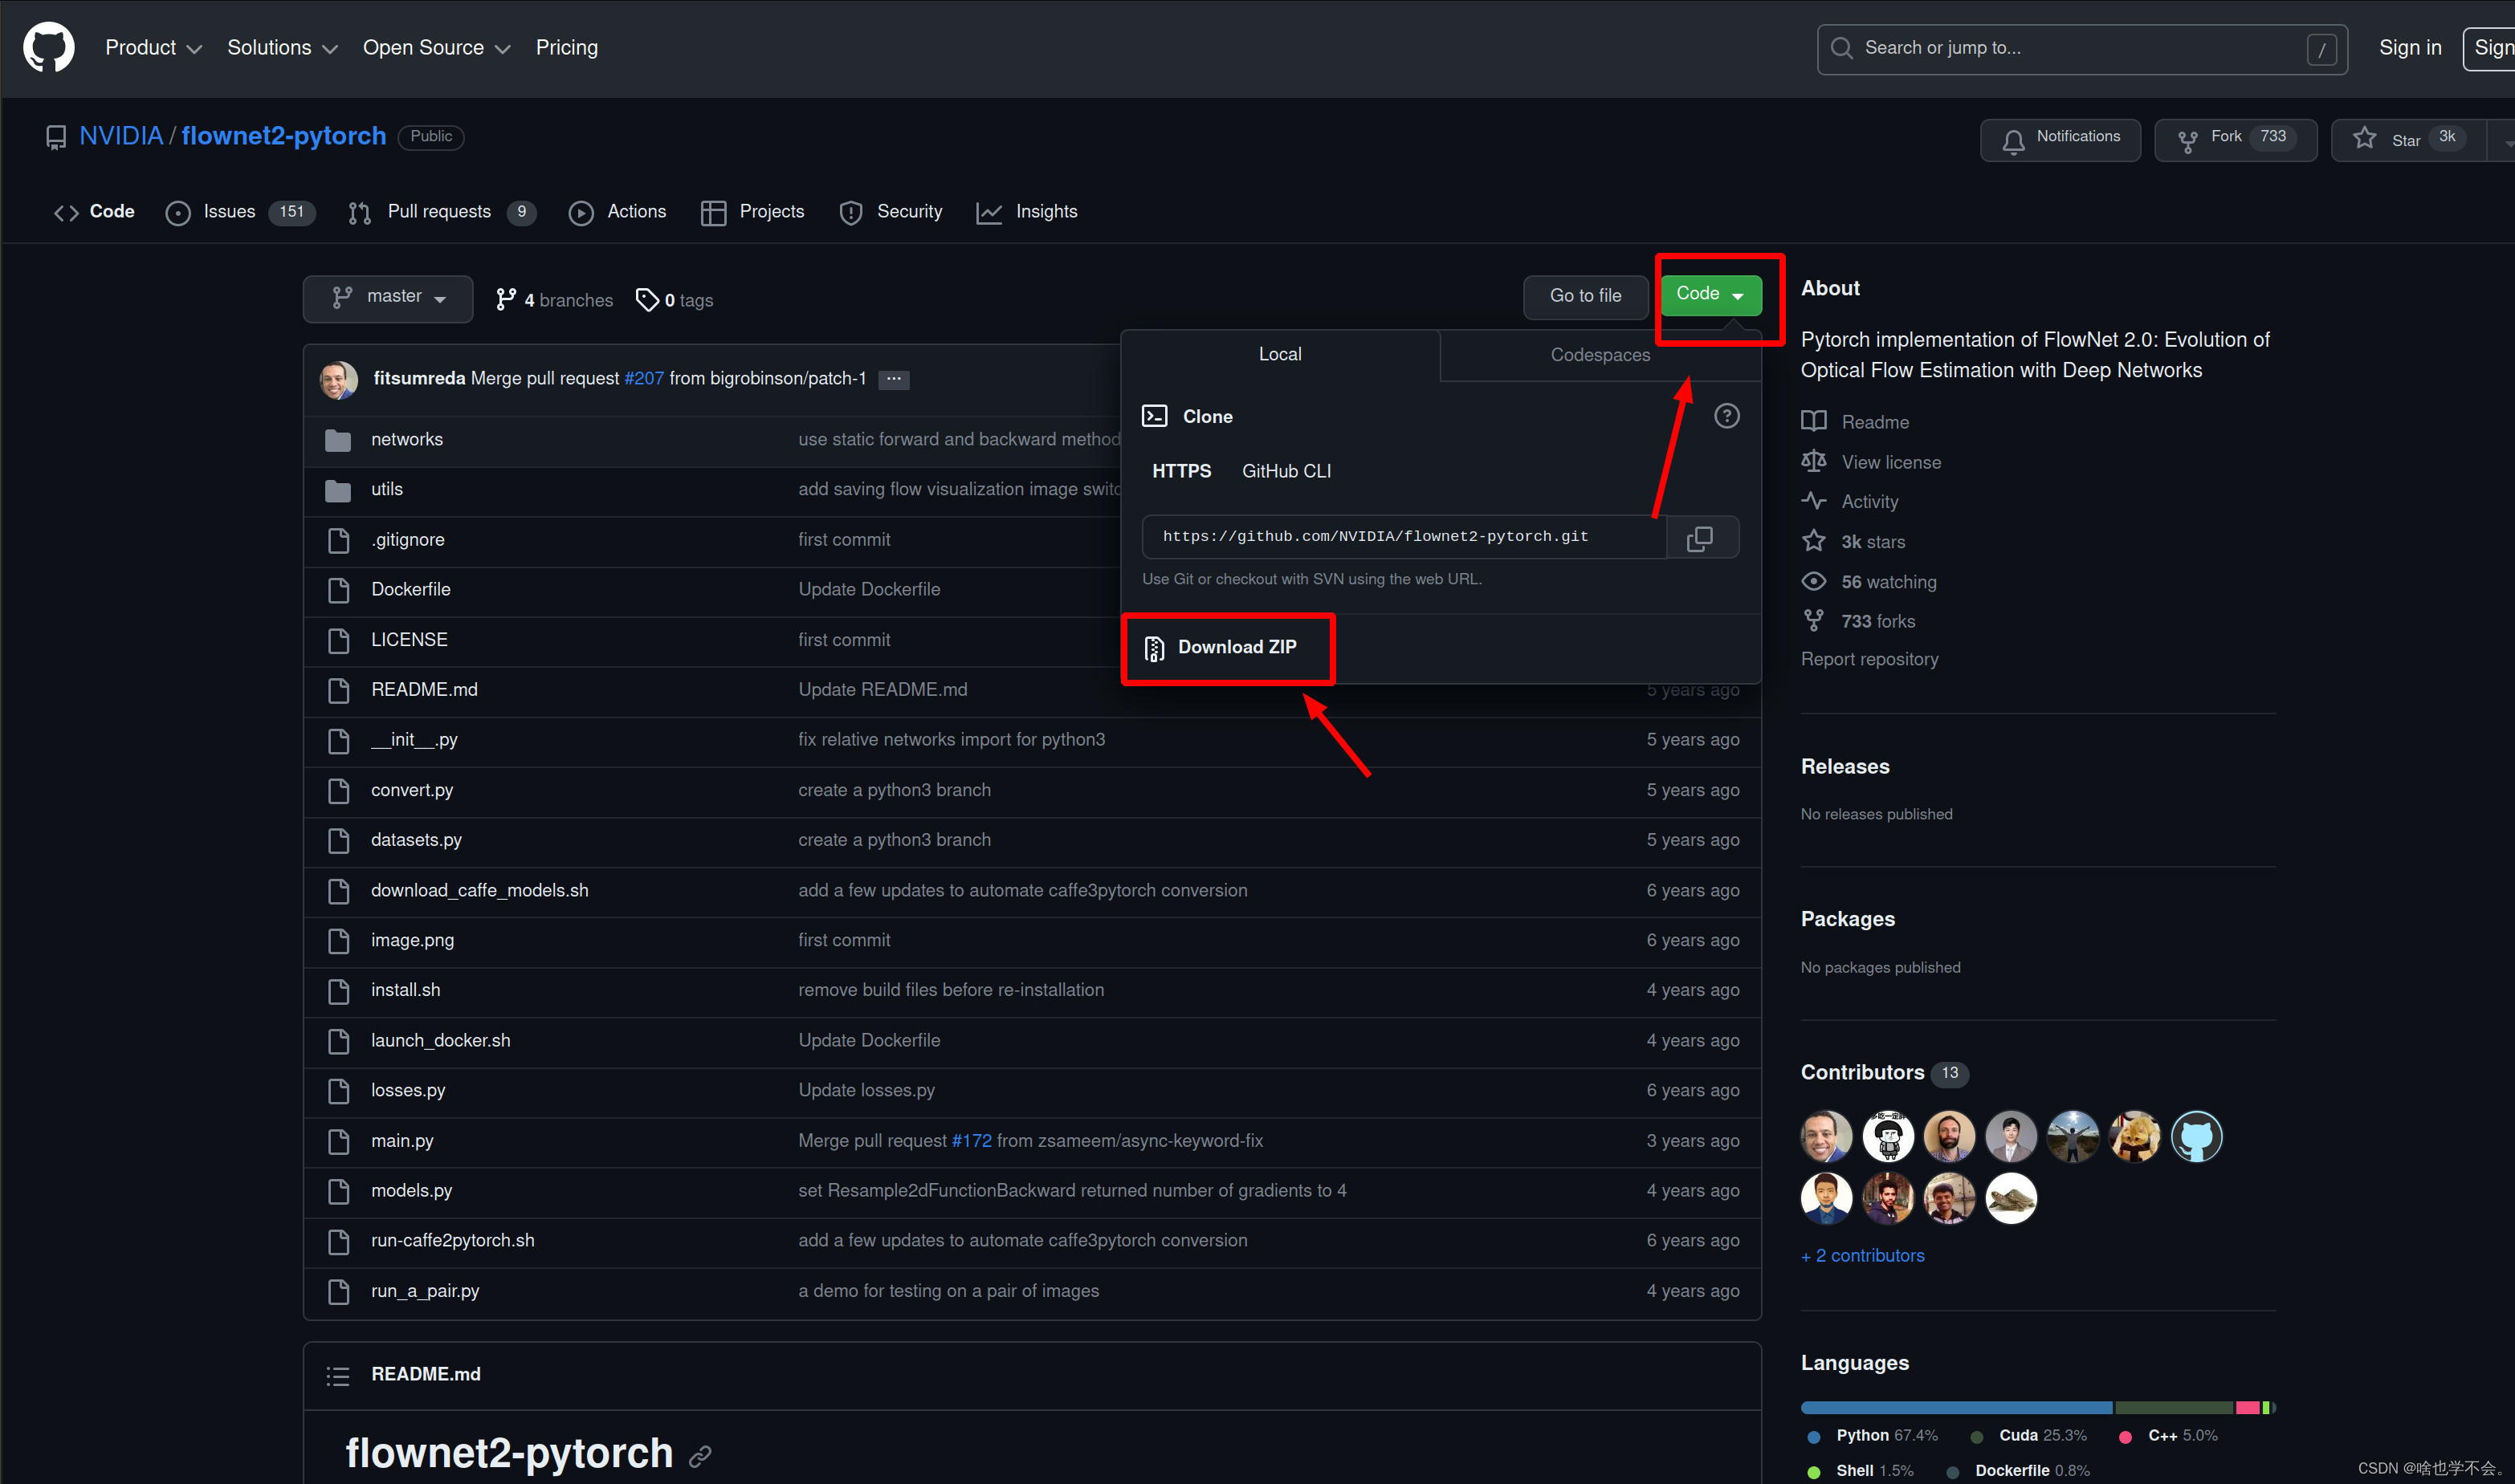Open the clone help question-mark icon
This screenshot has height=1484, width=2515.
(x=1726, y=416)
